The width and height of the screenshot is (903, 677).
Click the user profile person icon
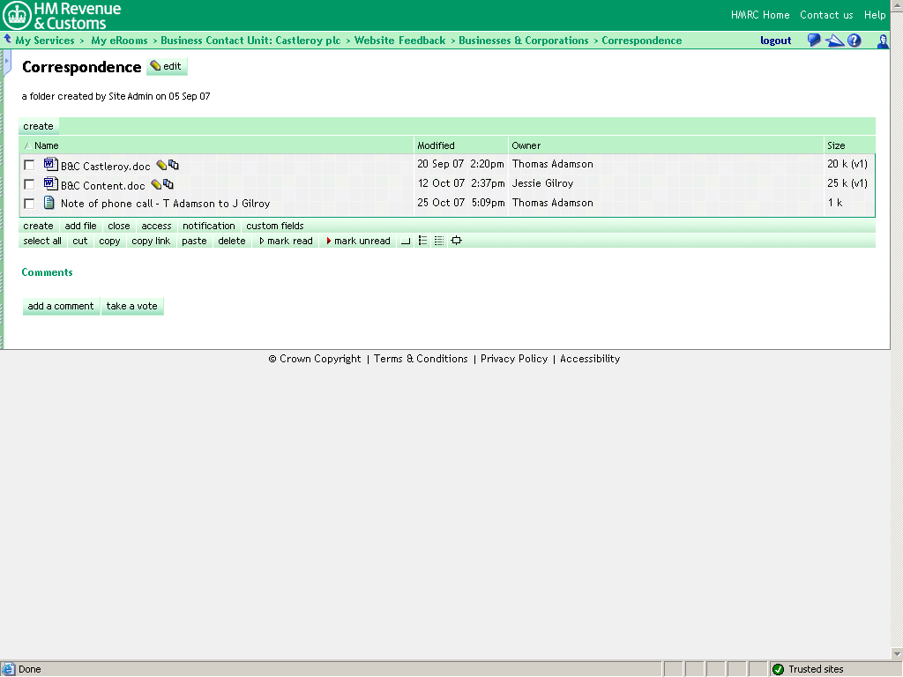pyautogui.click(x=883, y=41)
